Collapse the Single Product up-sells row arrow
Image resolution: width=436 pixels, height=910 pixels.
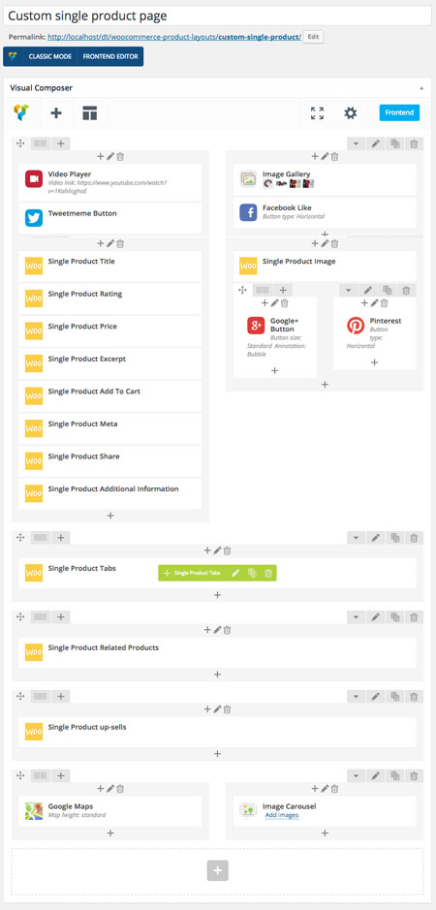[357, 697]
